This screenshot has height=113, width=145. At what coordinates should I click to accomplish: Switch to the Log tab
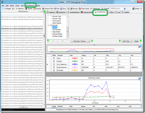pos(118,12)
